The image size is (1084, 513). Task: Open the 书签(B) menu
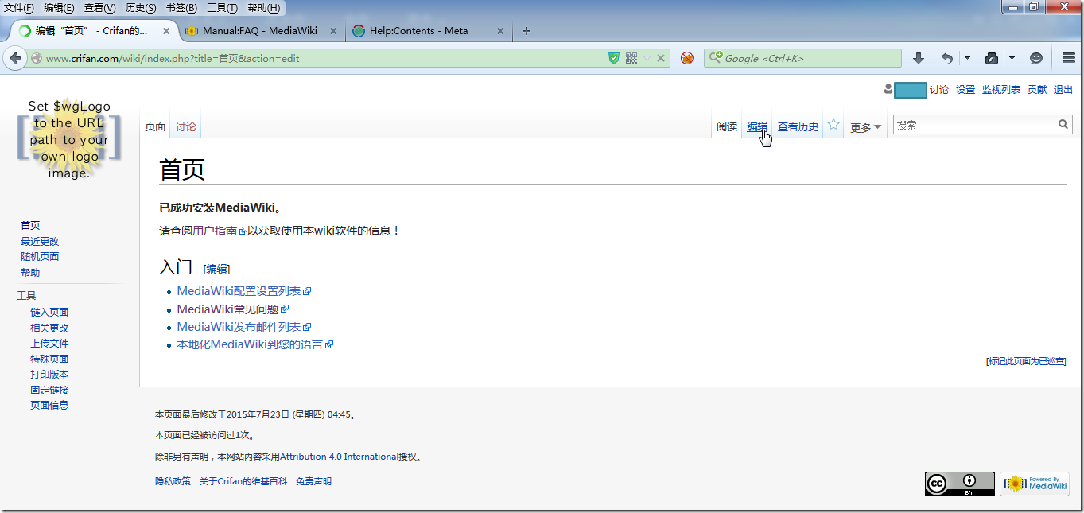point(181,8)
